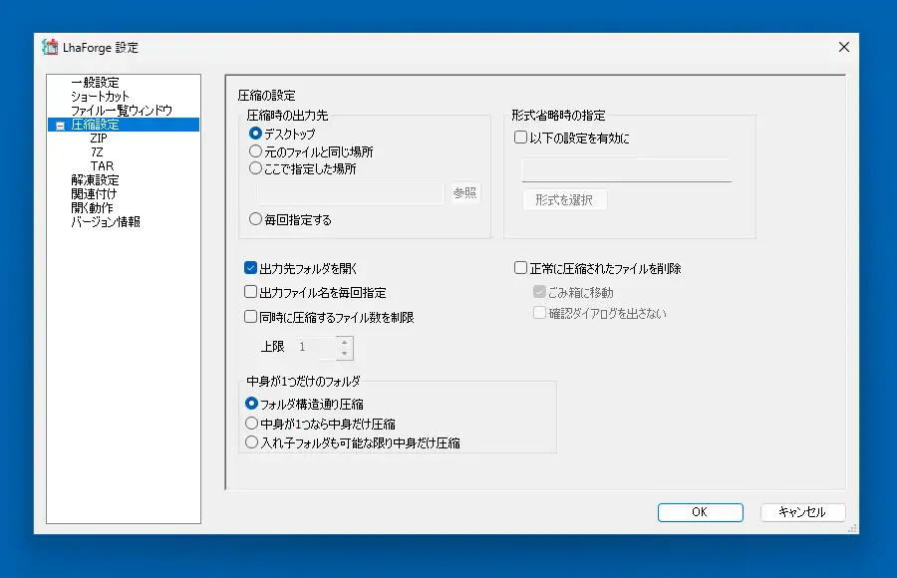
Task: Open the TAR compression settings
Action: (x=102, y=166)
